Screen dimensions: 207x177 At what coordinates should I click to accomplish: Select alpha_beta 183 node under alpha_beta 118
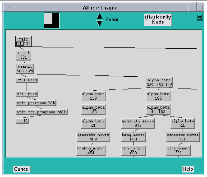tap(93, 109)
